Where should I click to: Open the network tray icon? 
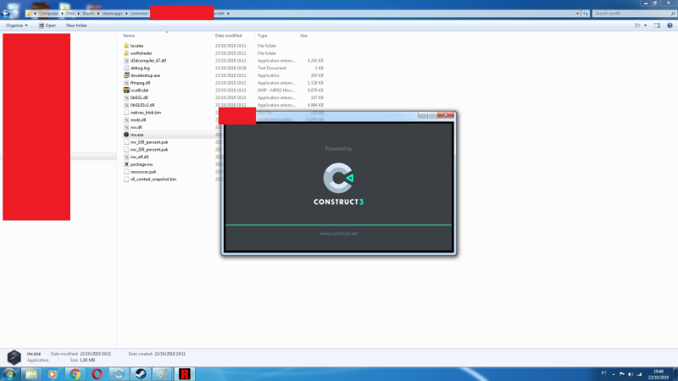click(x=639, y=374)
